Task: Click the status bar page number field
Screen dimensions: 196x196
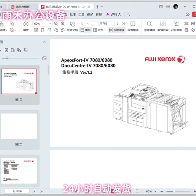Action: pyautogui.click(x=17, y=191)
